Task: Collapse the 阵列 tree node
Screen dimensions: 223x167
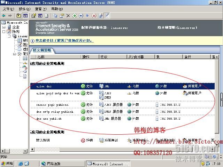Action: point(4,32)
